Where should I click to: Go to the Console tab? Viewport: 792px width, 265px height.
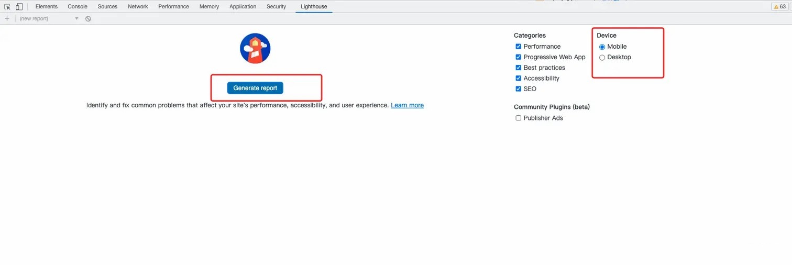[x=78, y=7]
